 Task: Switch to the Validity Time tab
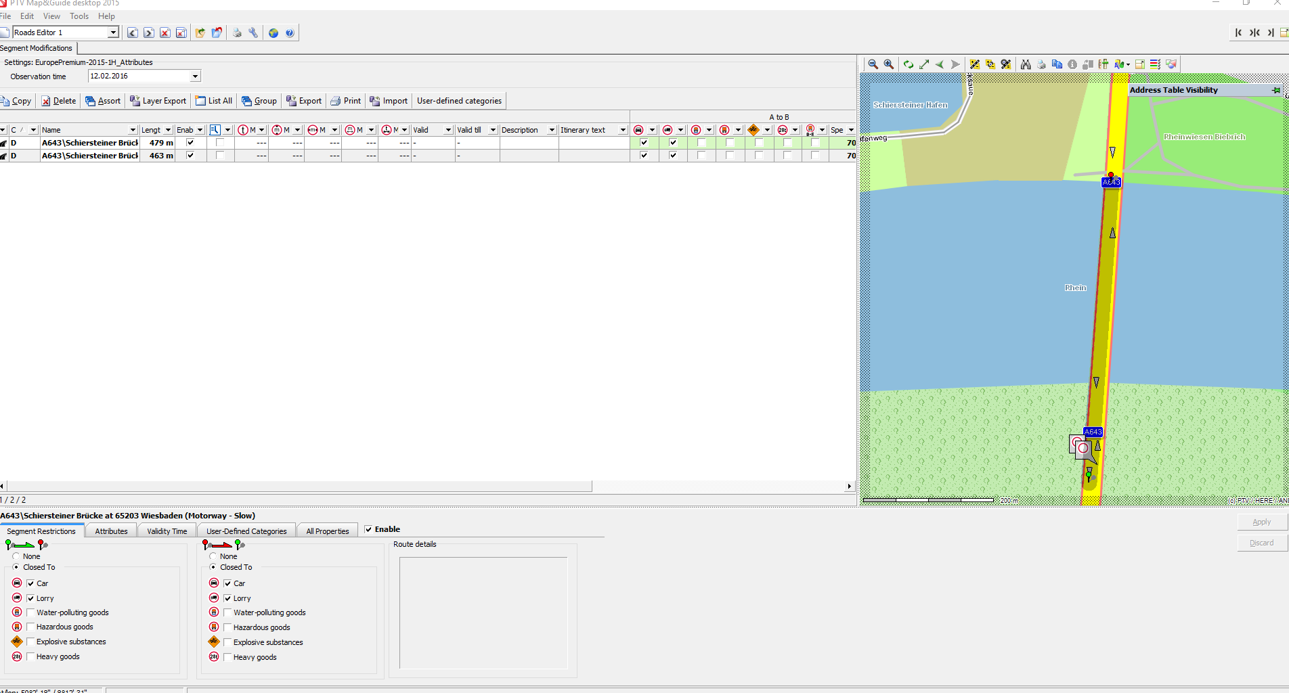(x=167, y=531)
